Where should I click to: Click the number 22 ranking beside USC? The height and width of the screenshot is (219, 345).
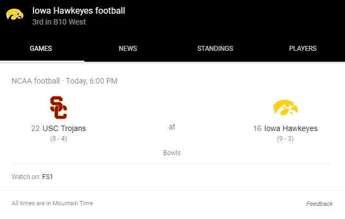point(35,129)
